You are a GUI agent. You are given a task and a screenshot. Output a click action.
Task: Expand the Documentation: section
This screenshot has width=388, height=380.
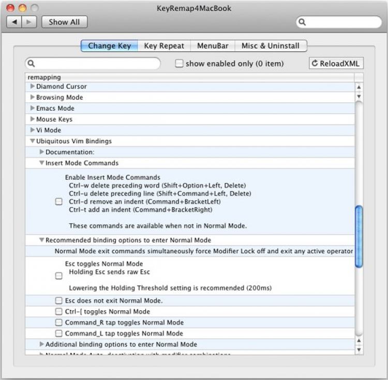41,152
